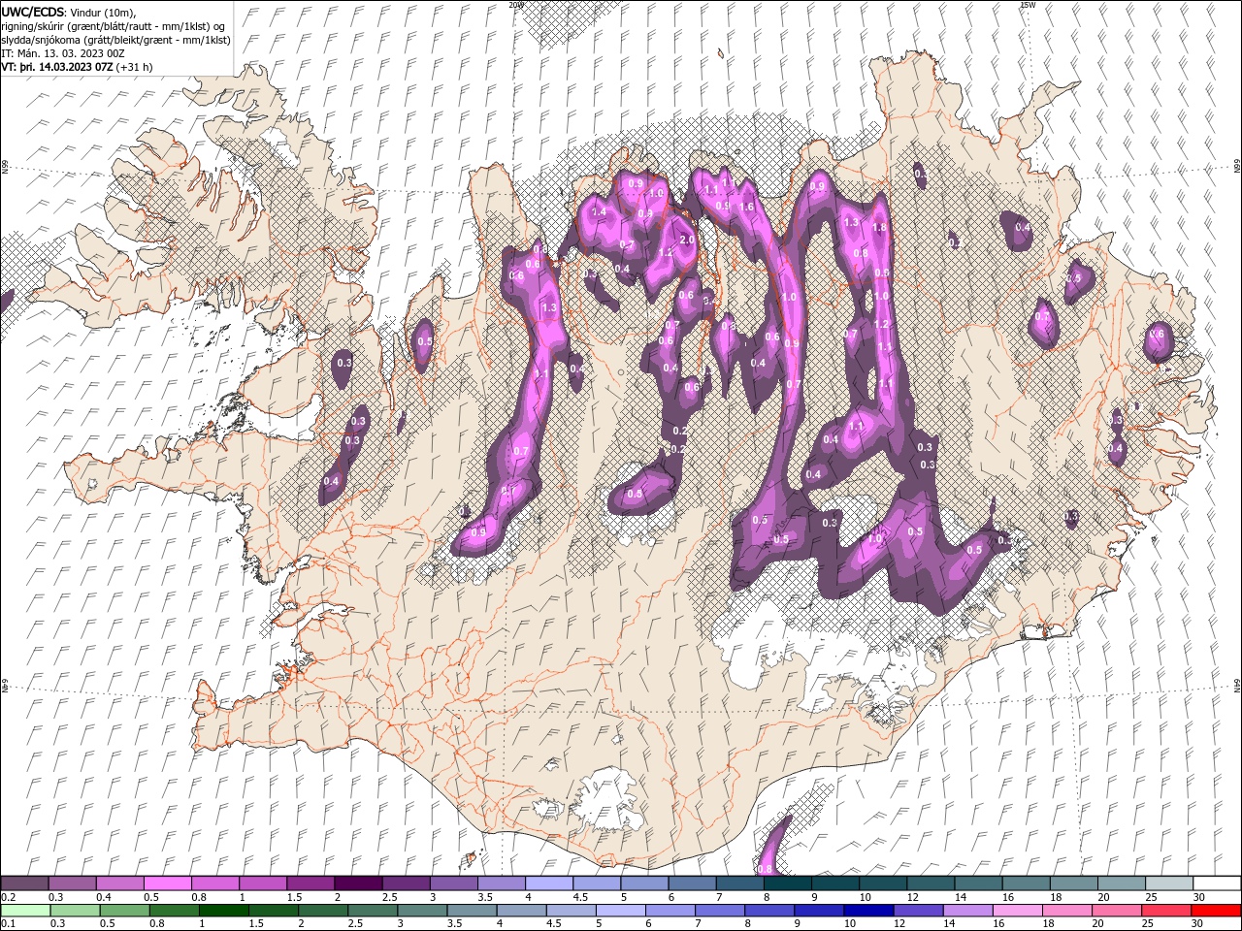Click the dark teal 8 mm snow swatch
The width and height of the screenshot is (1242, 931).
(788, 883)
